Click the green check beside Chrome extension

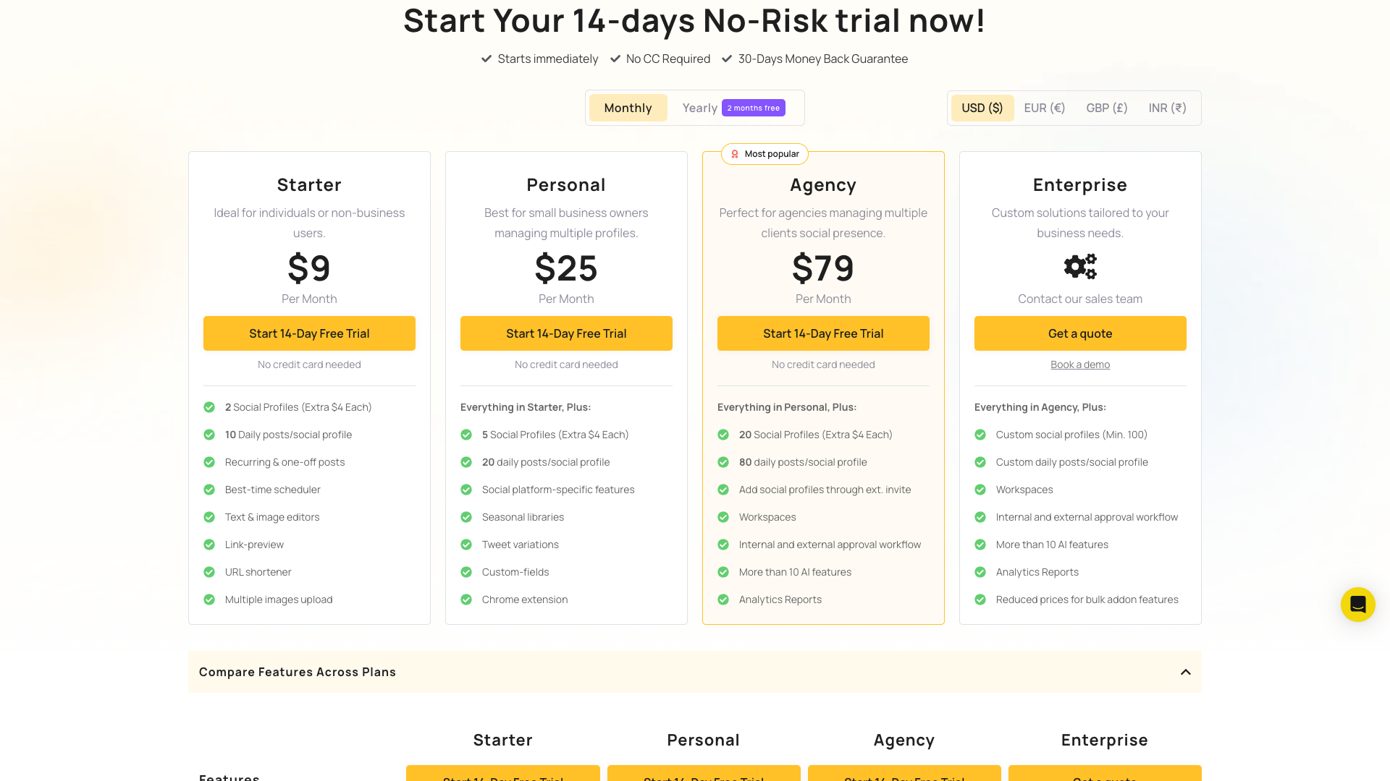tap(466, 599)
